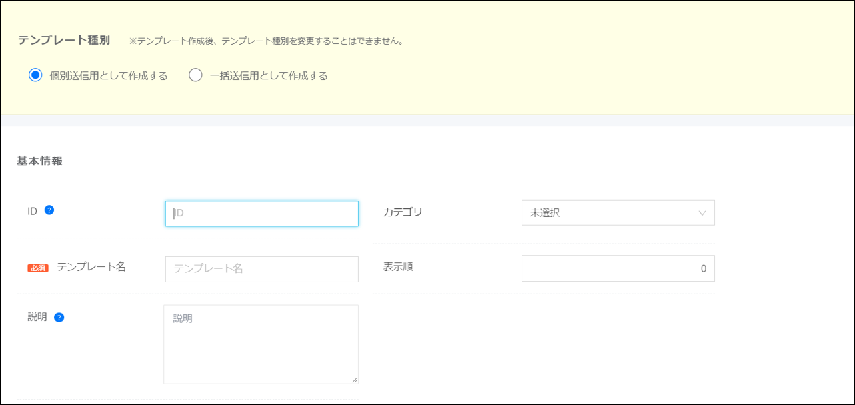Viewport: 855px width, 405px height.
Task: Focus the ID input field
Action: point(261,214)
